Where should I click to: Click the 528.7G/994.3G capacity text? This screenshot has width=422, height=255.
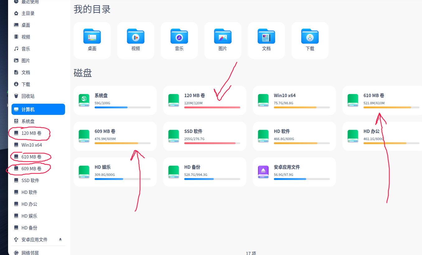coord(196,175)
